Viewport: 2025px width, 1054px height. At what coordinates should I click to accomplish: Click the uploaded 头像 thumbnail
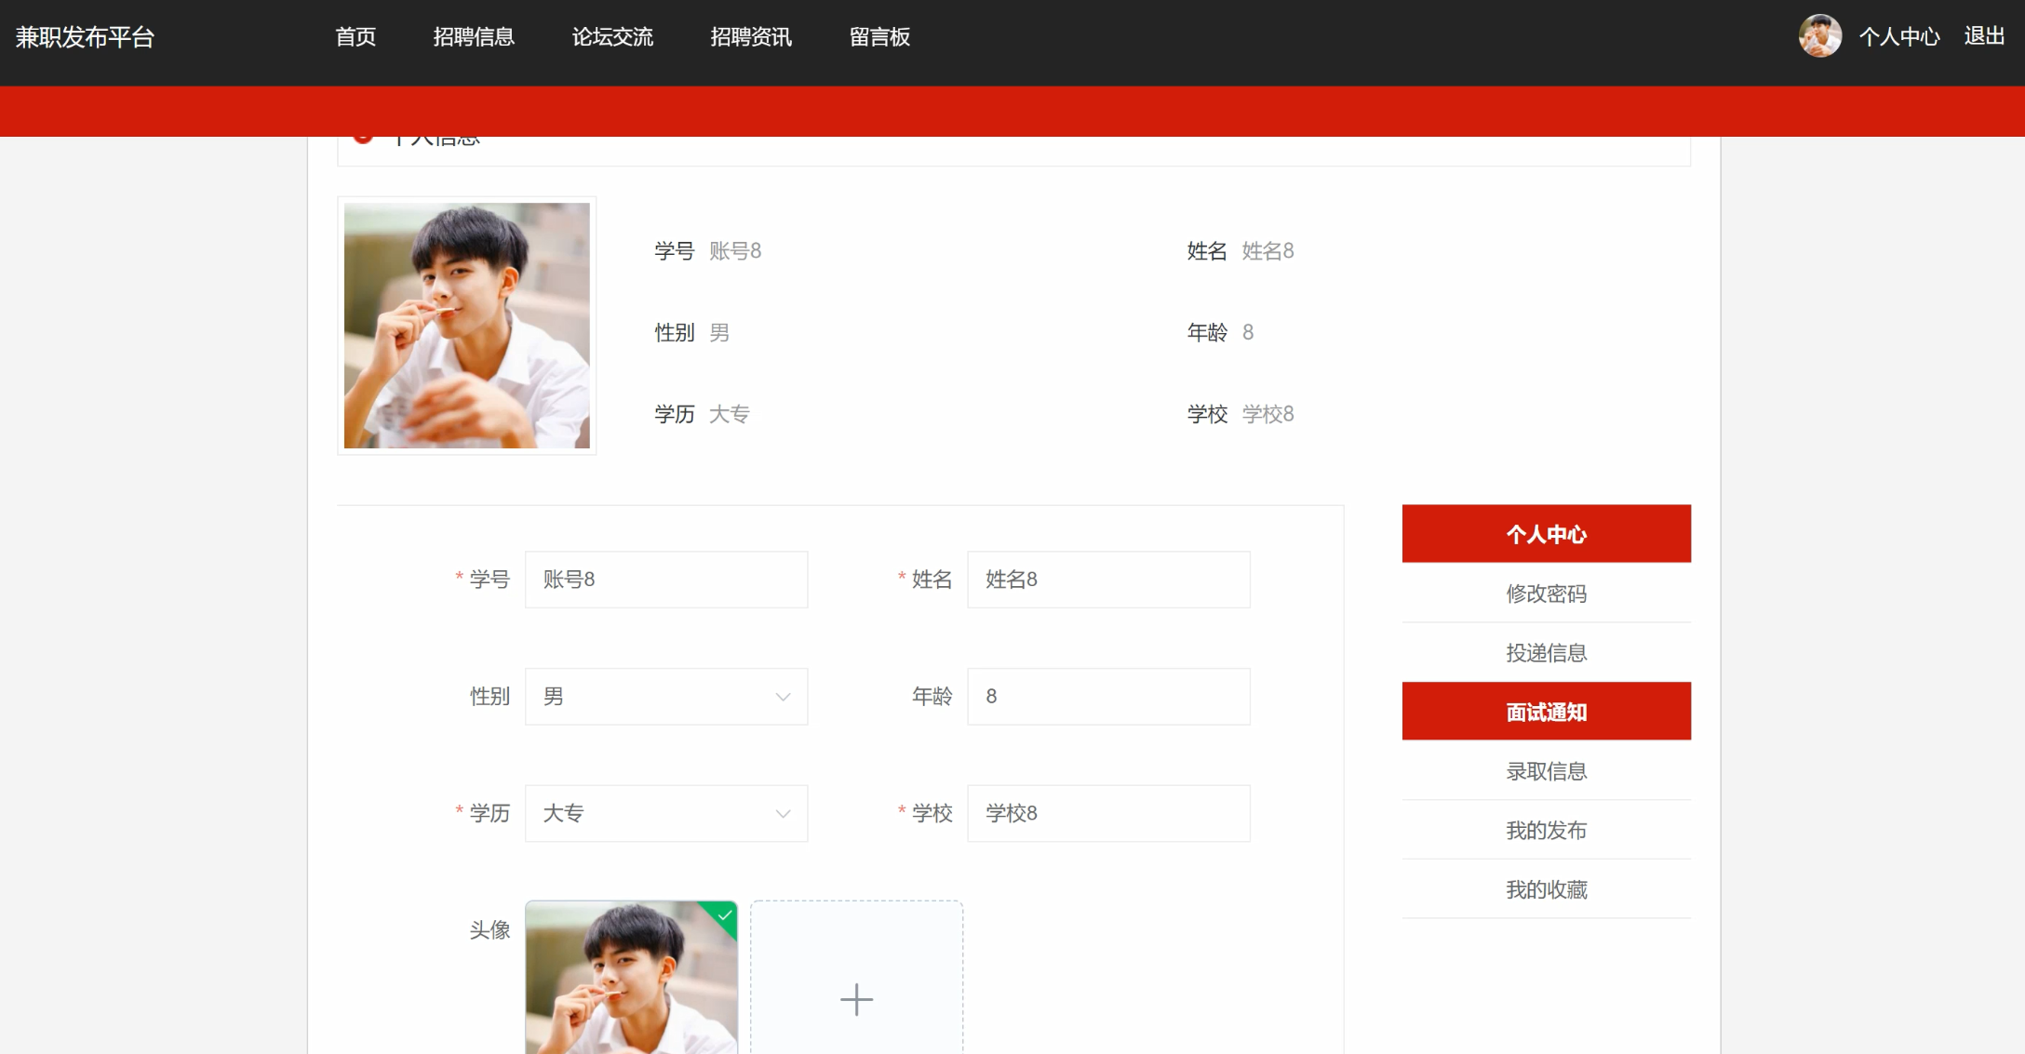pos(631,977)
